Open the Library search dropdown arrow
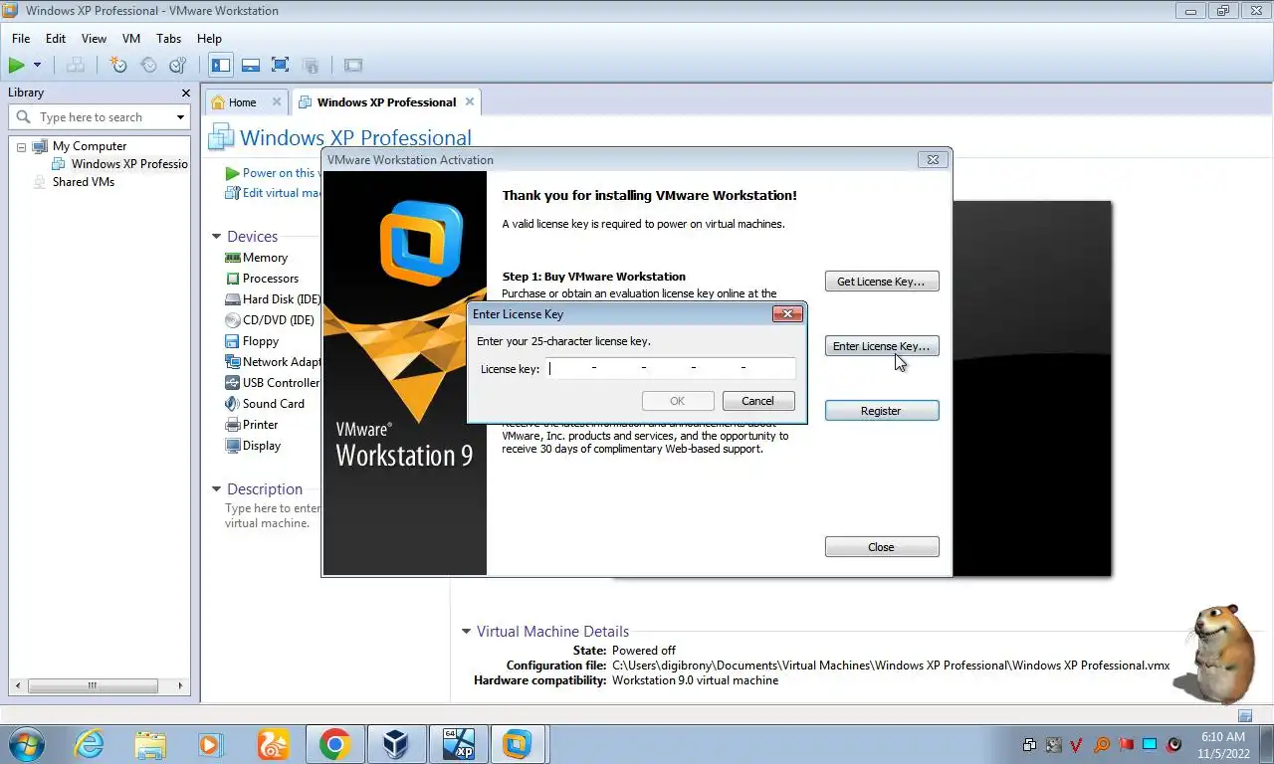Viewport: 1274px width, 764px height. click(180, 117)
